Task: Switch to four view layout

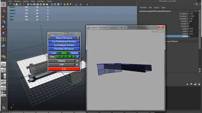Action: pyautogui.click(x=3, y=70)
